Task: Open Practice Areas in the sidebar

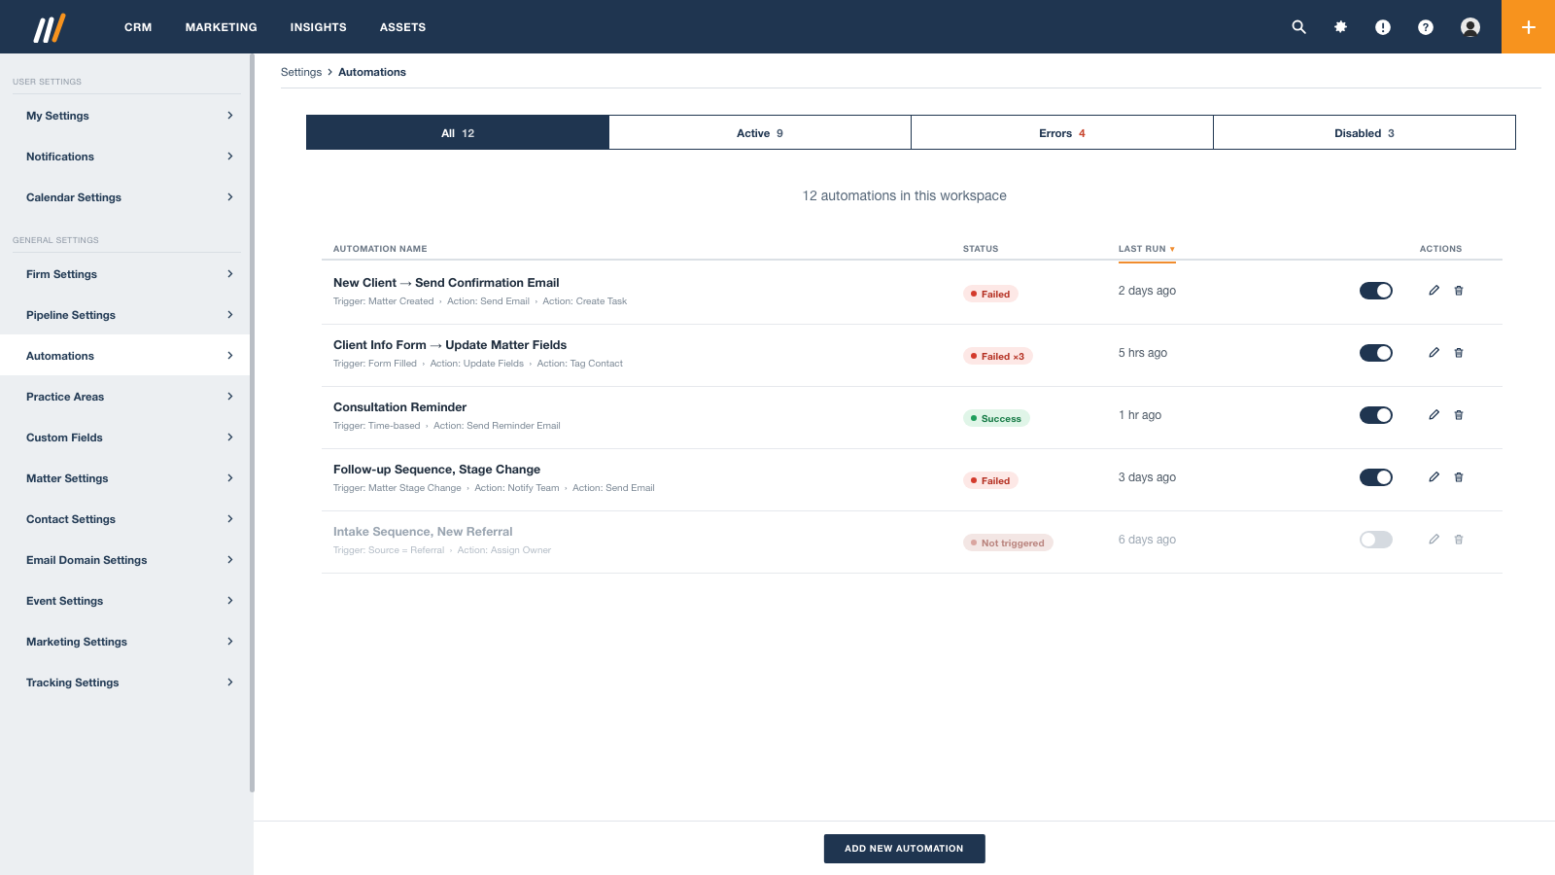Action: tap(124, 397)
